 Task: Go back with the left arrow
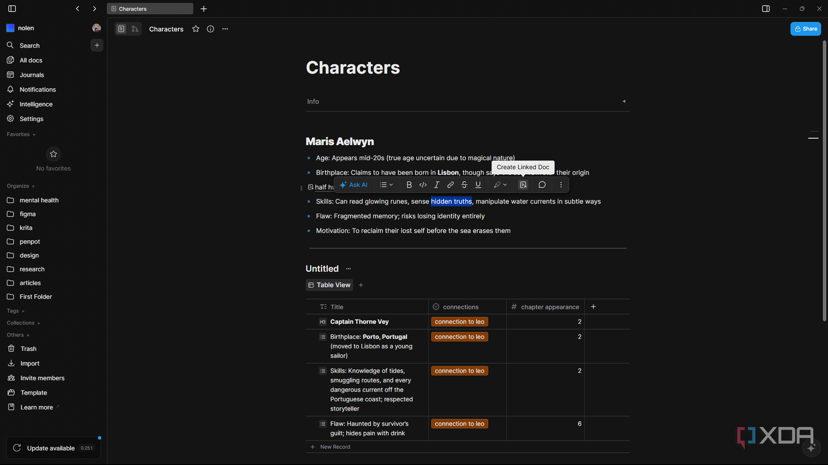(78, 9)
